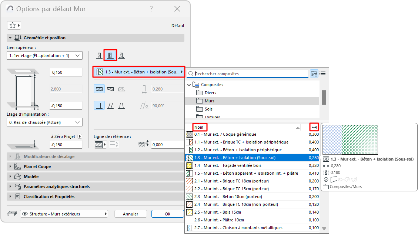This screenshot has width=418, height=234.
Task: Click the white fill swatch for 2.6 - Plâtre 10cm
Action: pyautogui.click(x=190, y=220)
